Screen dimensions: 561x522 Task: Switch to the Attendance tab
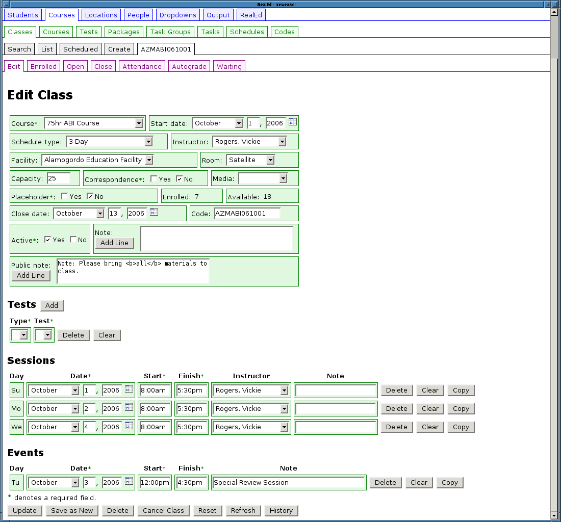(142, 66)
